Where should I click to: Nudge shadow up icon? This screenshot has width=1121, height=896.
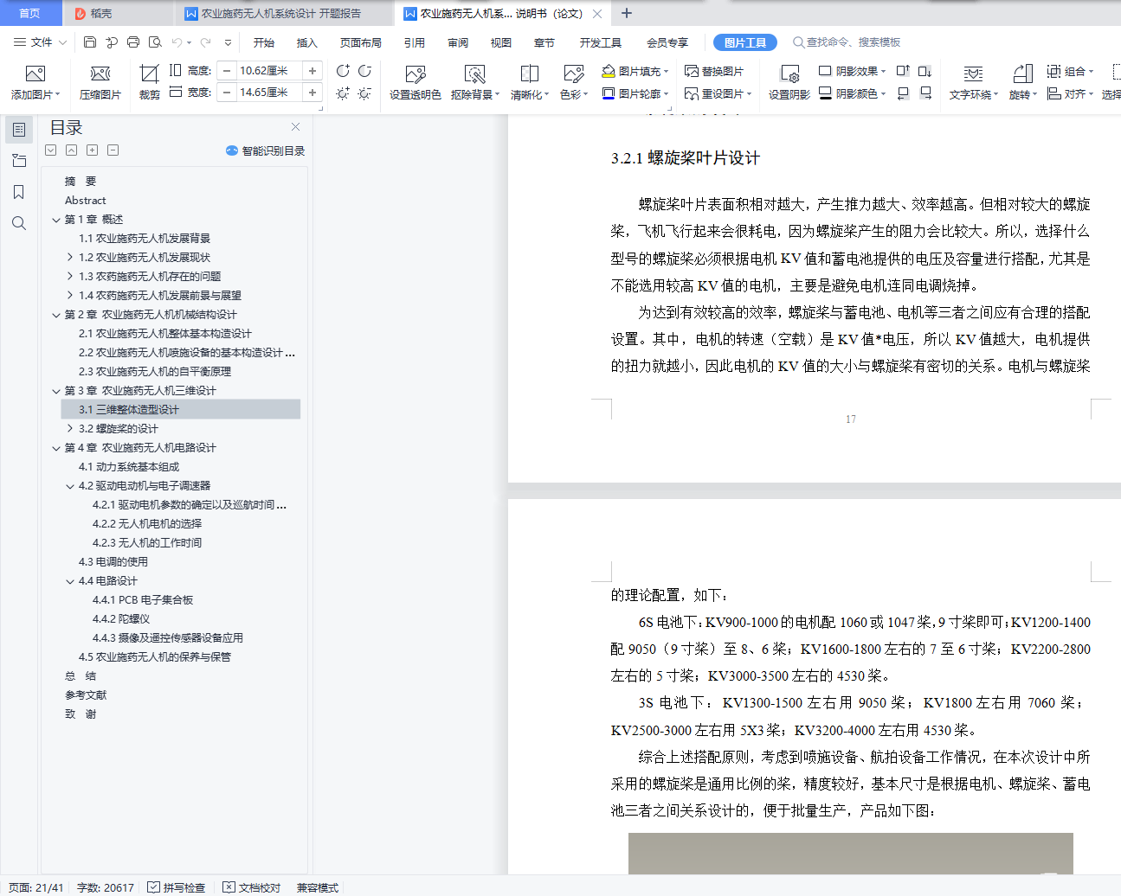tap(903, 71)
